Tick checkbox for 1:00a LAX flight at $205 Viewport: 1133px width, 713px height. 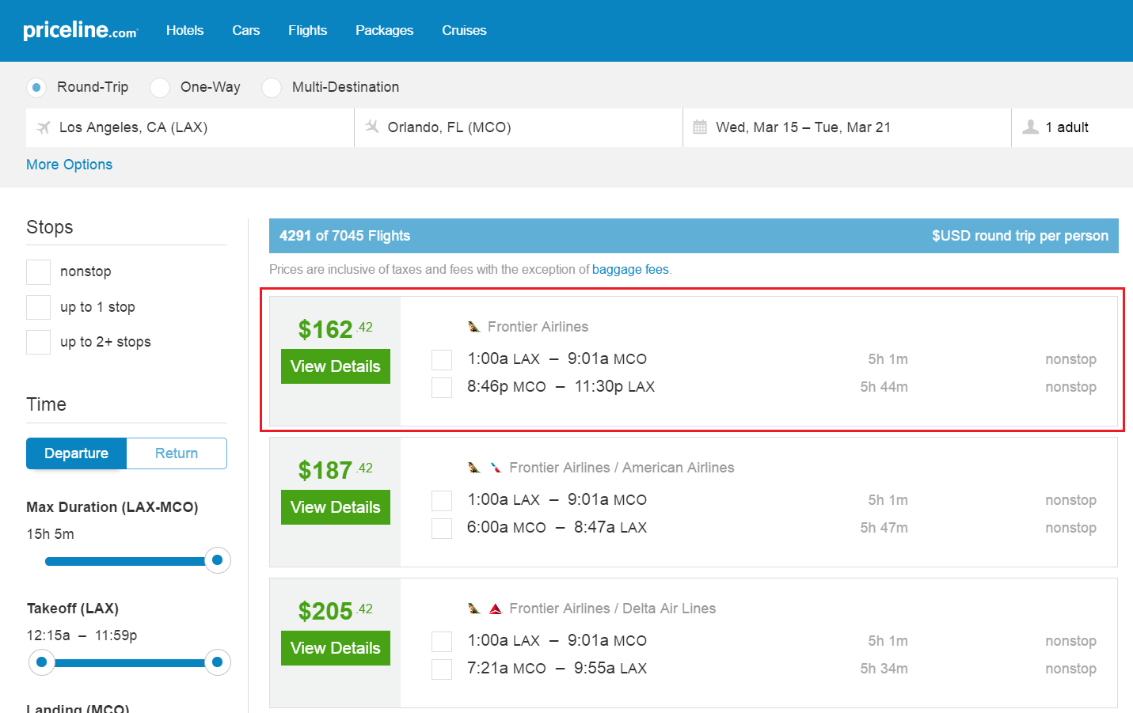coord(442,642)
